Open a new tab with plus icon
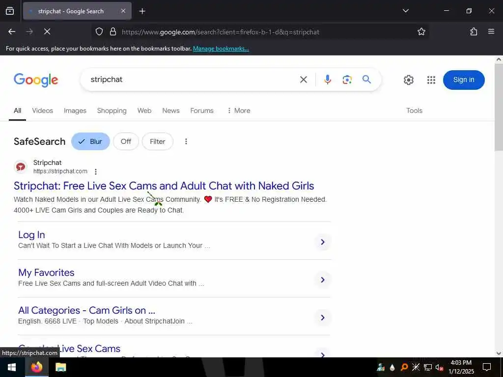The width and height of the screenshot is (503, 377). coord(142,11)
